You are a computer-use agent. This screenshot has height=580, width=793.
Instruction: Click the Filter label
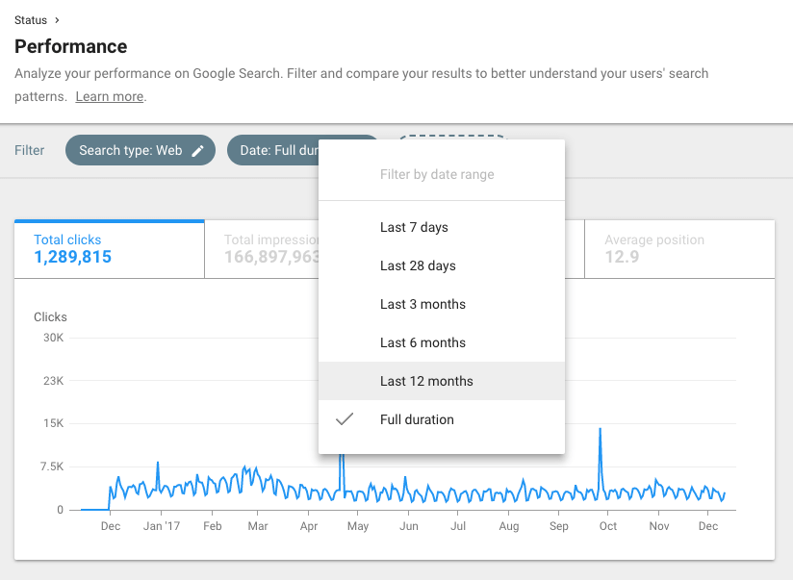[x=29, y=150]
